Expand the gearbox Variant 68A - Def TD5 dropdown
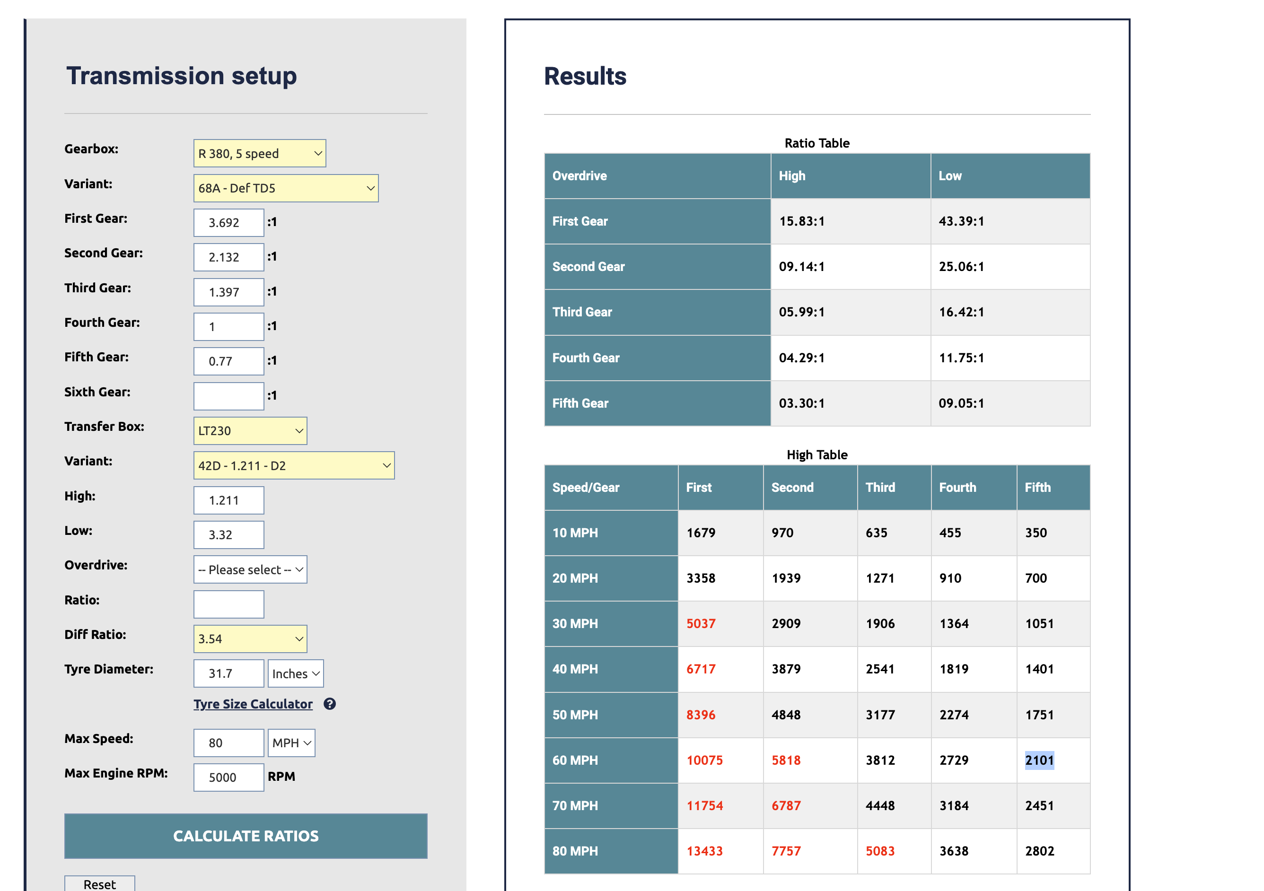This screenshot has width=1264, height=891. 286,188
